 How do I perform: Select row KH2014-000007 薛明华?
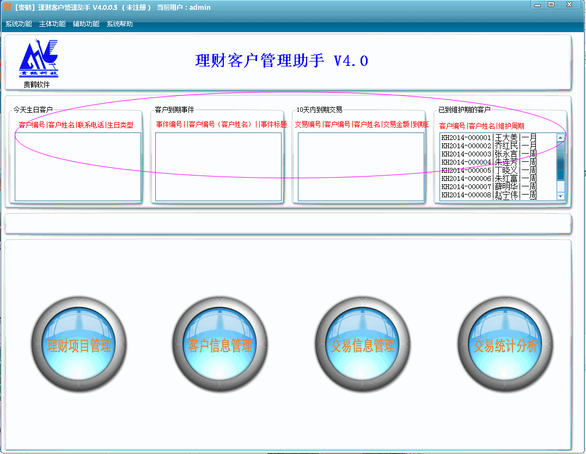click(489, 186)
